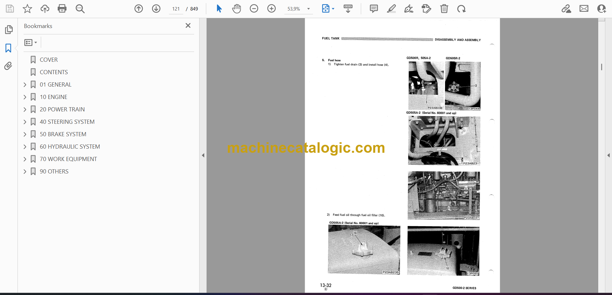The height and width of the screenshot is (295, 612).
Task: Click the GD505R-2 fuel drain photo
Action: (x=463, y=86)
